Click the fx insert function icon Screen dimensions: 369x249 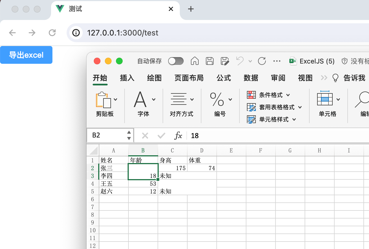pyautogui.click(x=178, y=136)
